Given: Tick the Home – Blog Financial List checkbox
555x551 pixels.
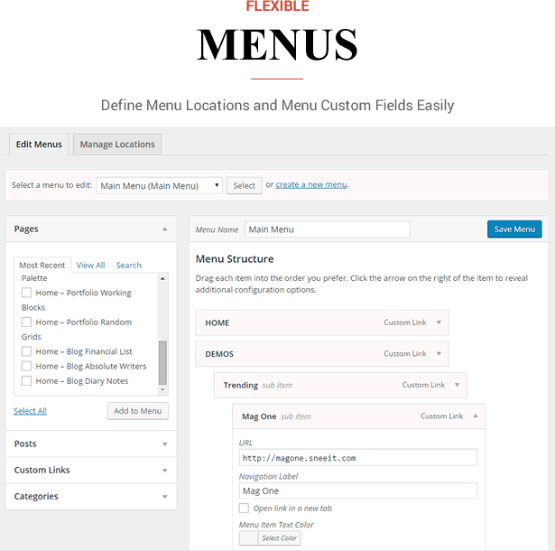Looking at the screenshot, I should coord(26,351).
